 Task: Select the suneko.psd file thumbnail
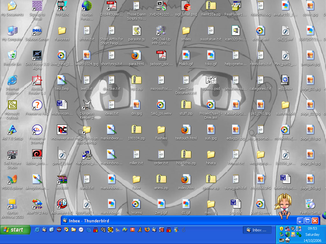click(211, 83)
